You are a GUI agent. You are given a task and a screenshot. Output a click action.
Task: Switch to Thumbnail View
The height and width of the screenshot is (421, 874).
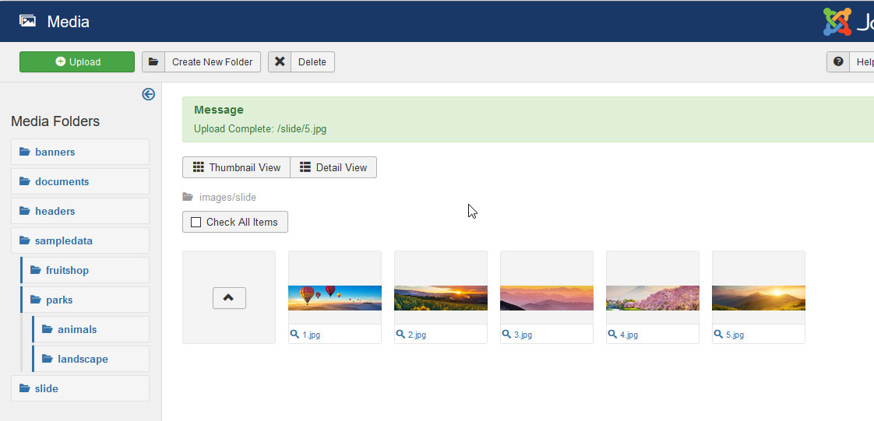point(236,167)
